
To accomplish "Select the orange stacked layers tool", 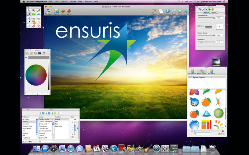I will 34,22.
